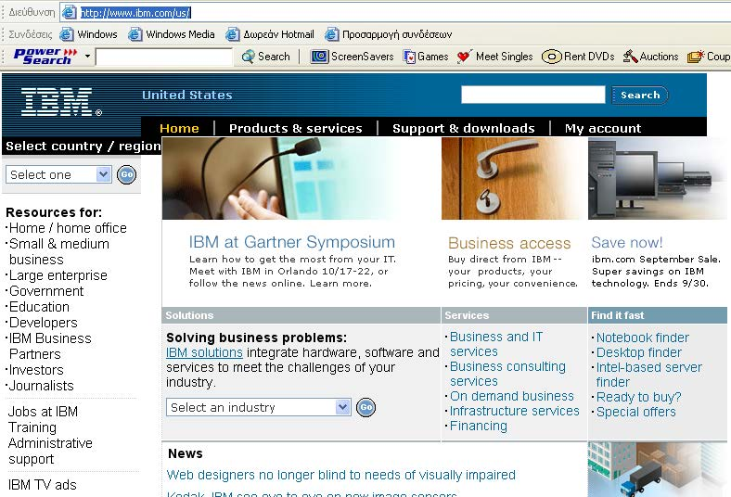This screenshot has width=731, height=497.
Task: Open Business and IT services link
Action: click(x=496, y=344)
